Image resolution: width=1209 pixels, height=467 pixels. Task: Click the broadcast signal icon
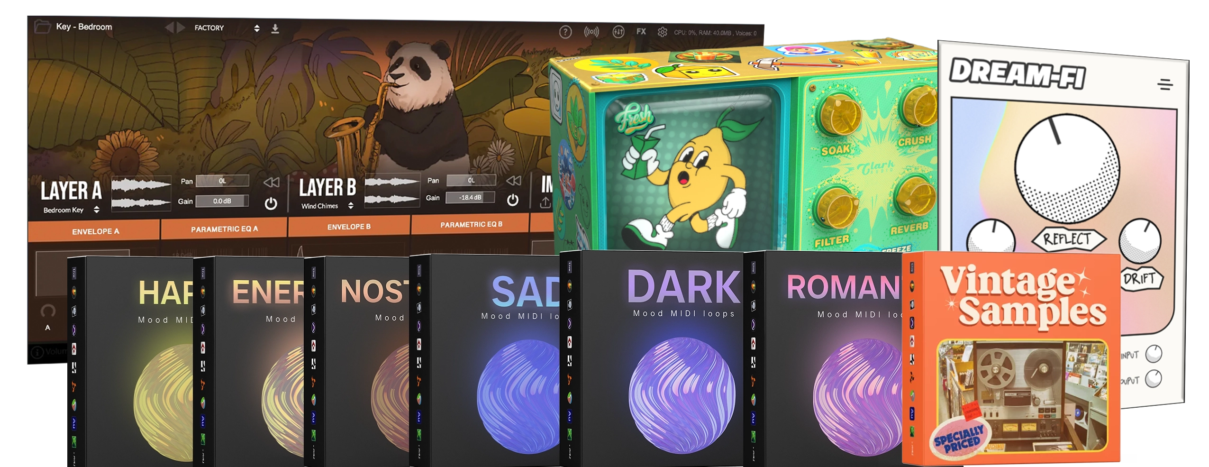(591, 32)
